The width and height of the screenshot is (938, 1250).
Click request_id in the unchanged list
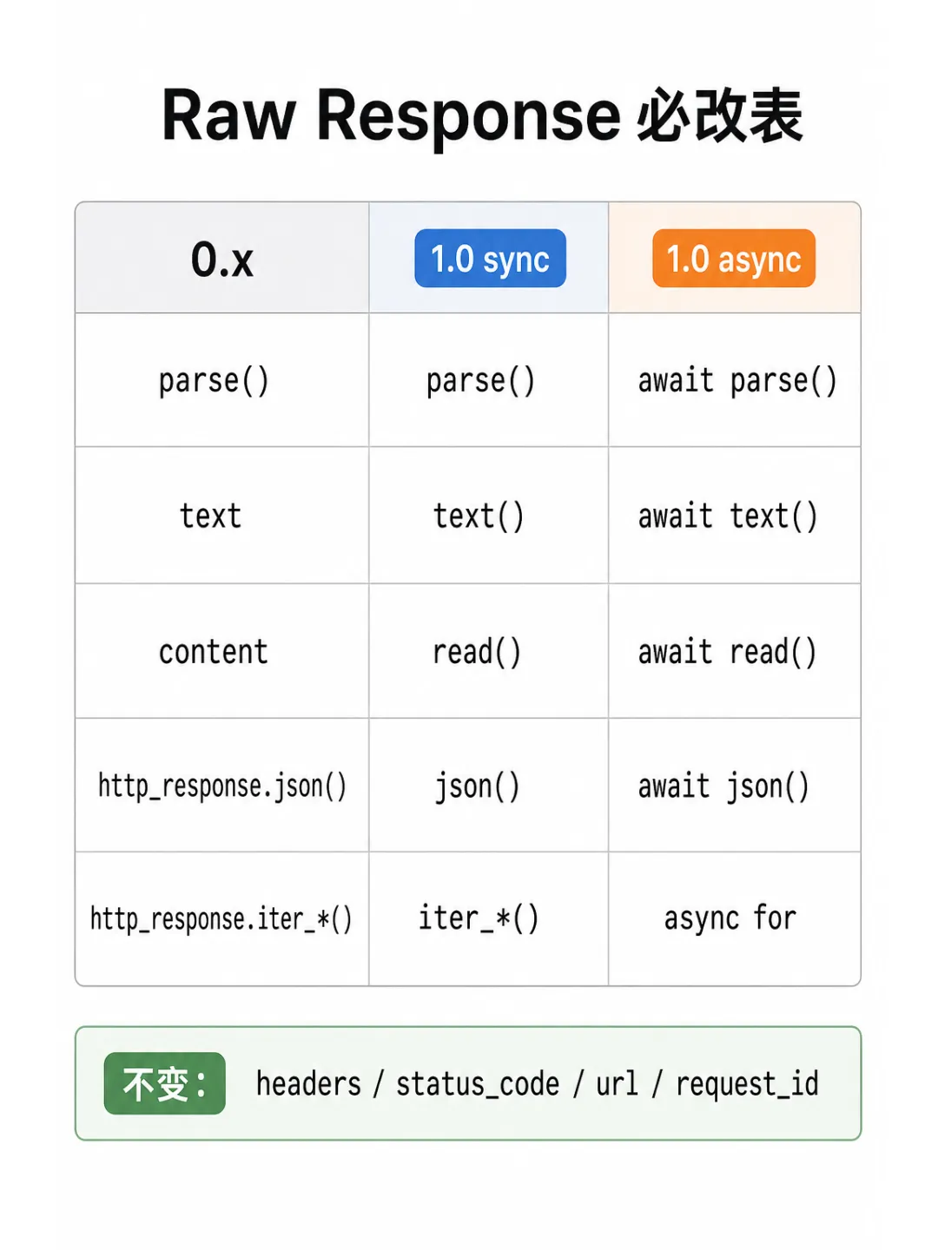(747, 1083)
